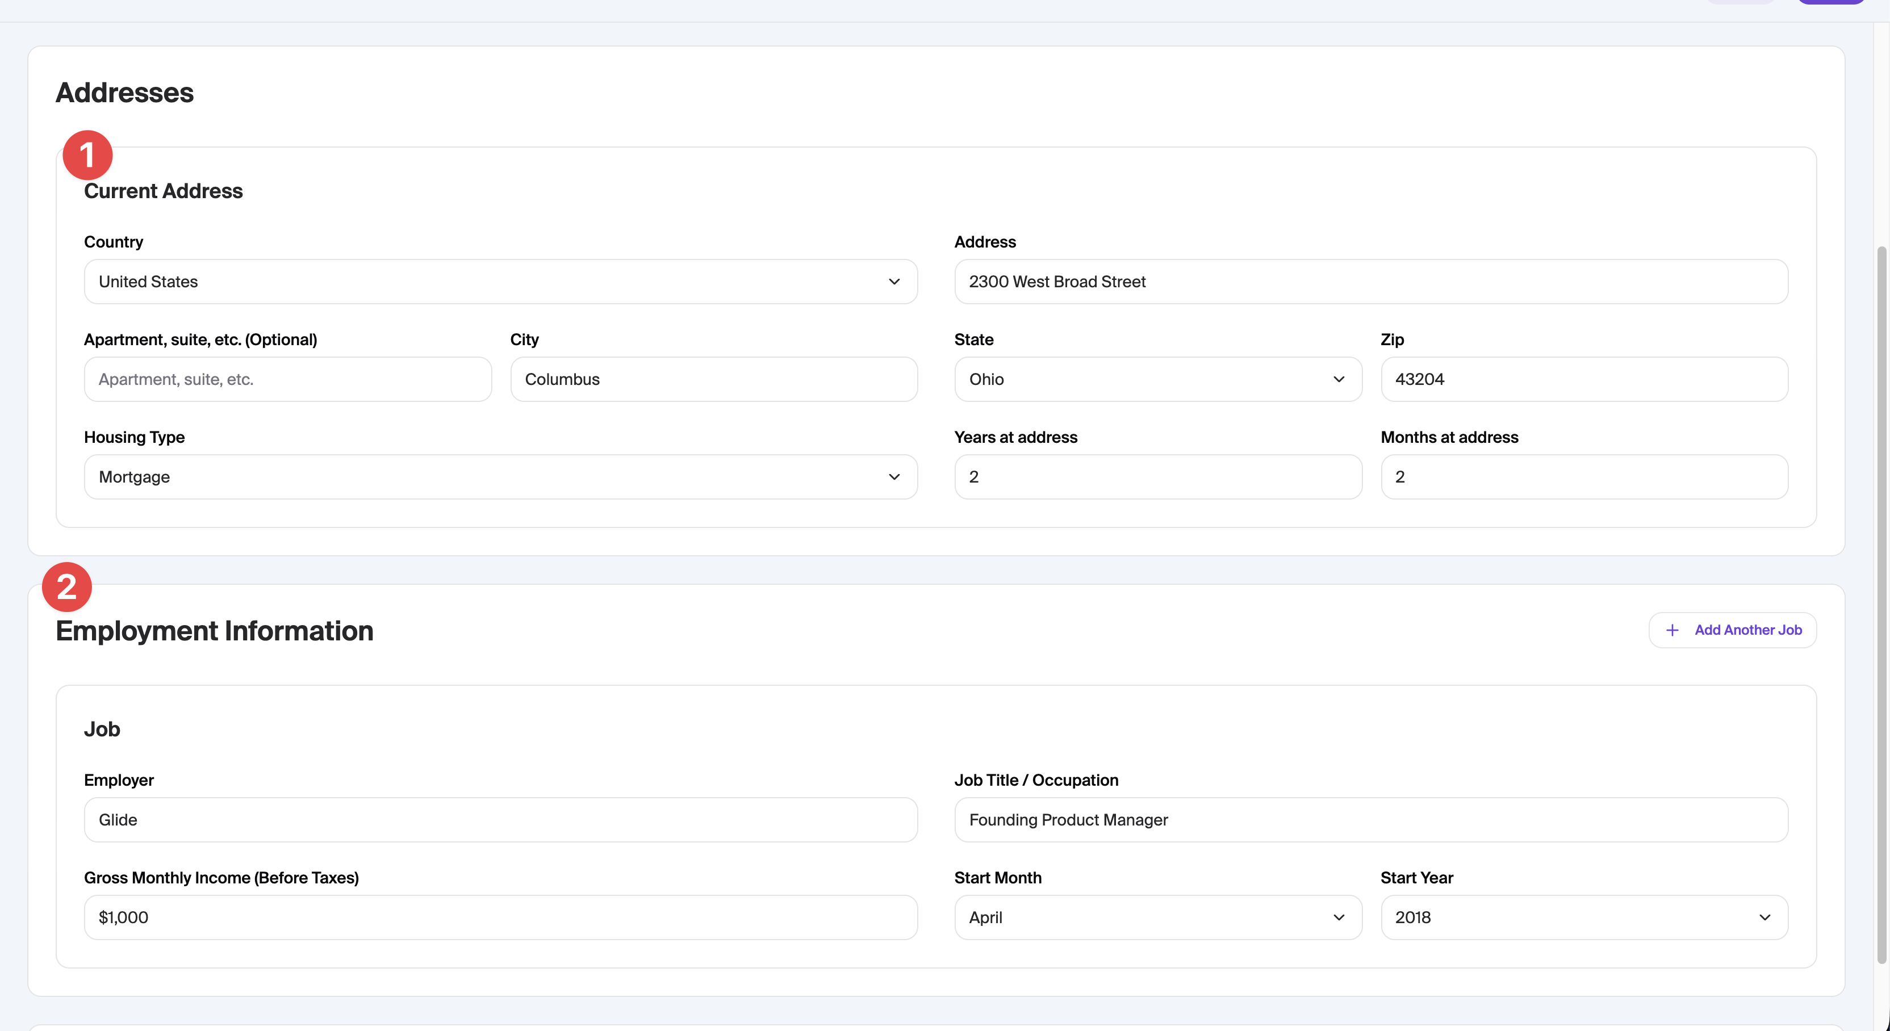Click the Housing Type field label
Screen dimensions: 1890x1031
pyautogui.click(x=134, y=437)
